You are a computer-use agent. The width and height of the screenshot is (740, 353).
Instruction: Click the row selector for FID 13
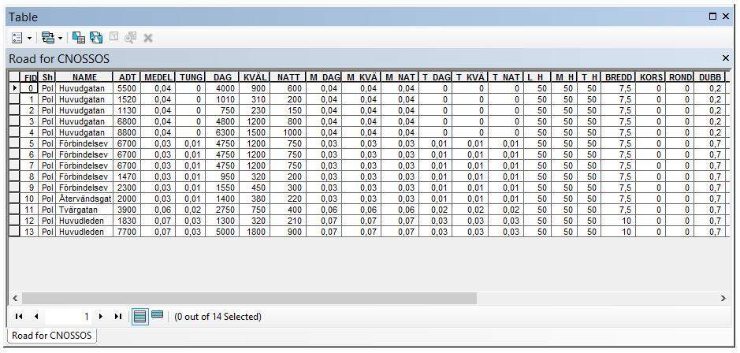(x=14, y=232)
